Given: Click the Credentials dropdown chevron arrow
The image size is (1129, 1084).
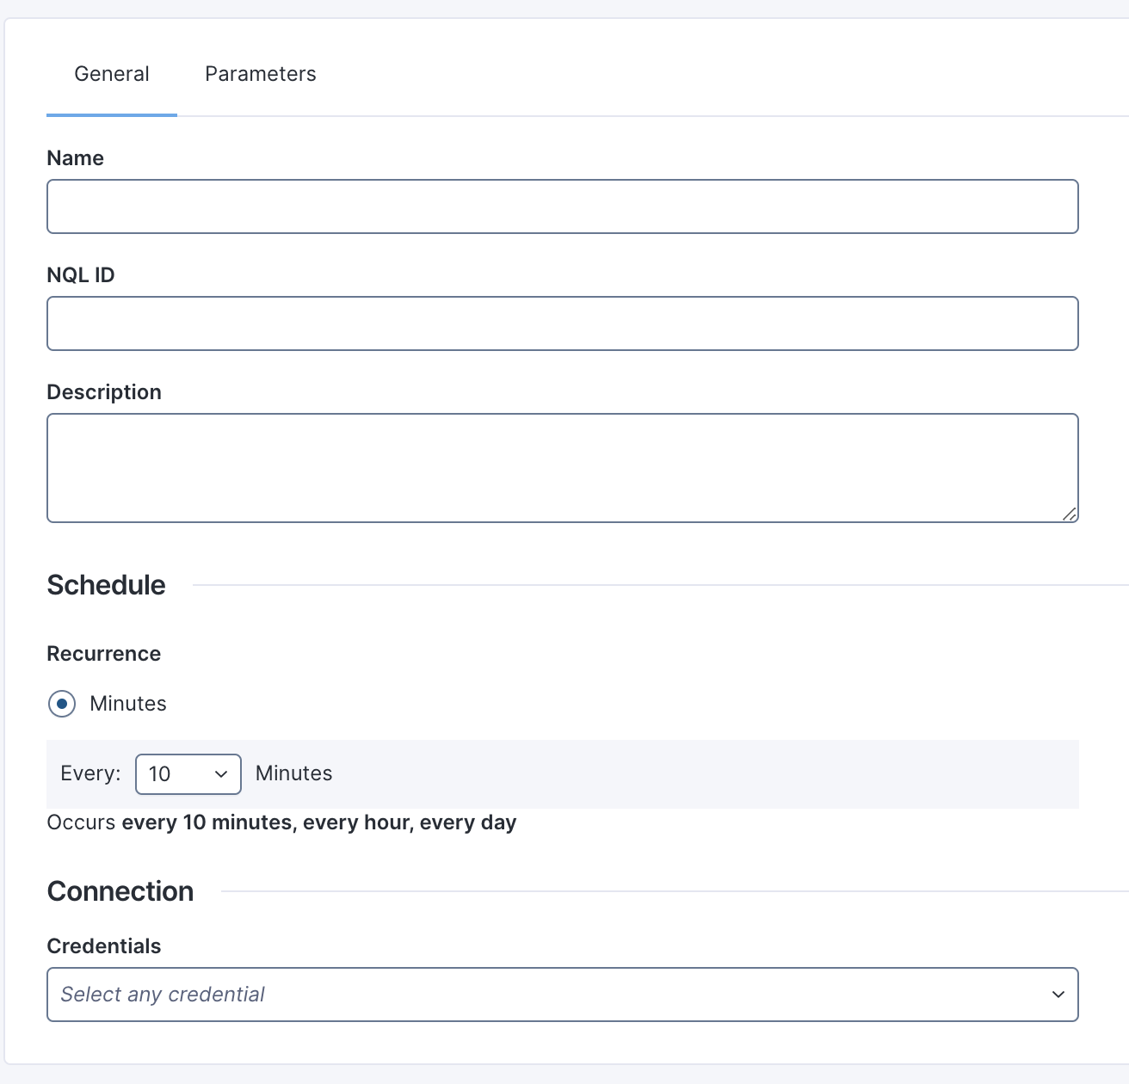Looking at the screenshot, I should click(x=1058, y=995).
